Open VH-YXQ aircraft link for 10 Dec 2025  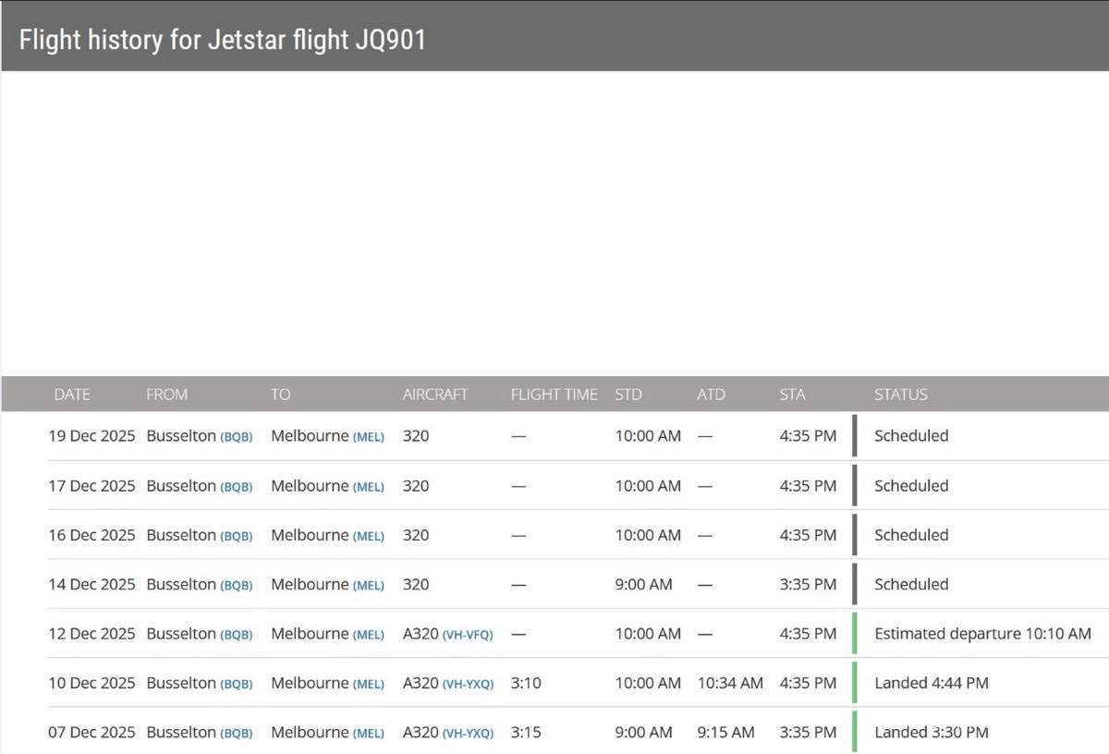point(468,684)
